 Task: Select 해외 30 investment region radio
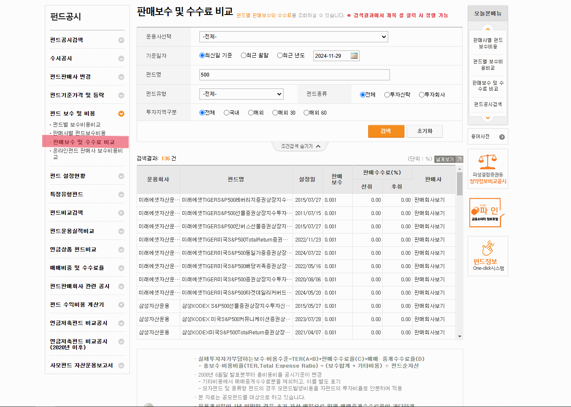point(275,112)
